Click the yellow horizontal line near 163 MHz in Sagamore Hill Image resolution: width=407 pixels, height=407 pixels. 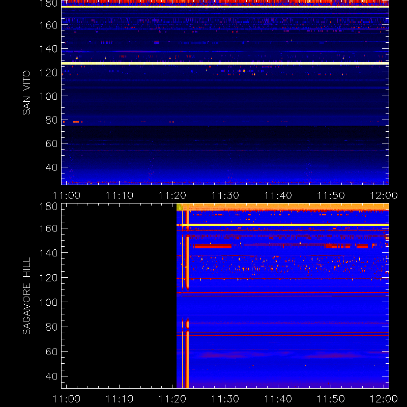283,225
